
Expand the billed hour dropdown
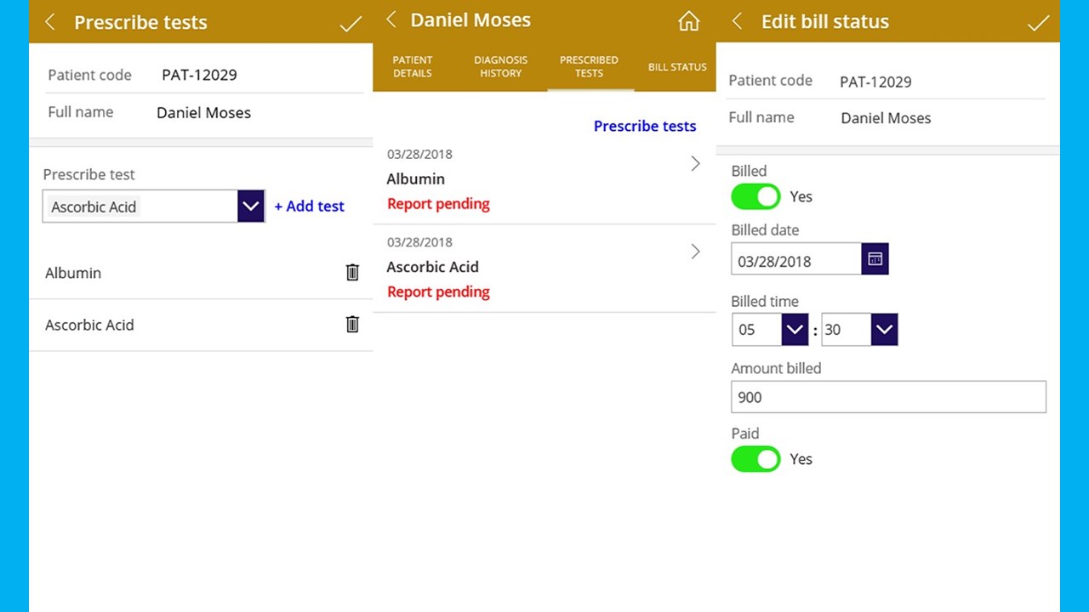click(x=795, y=330)
